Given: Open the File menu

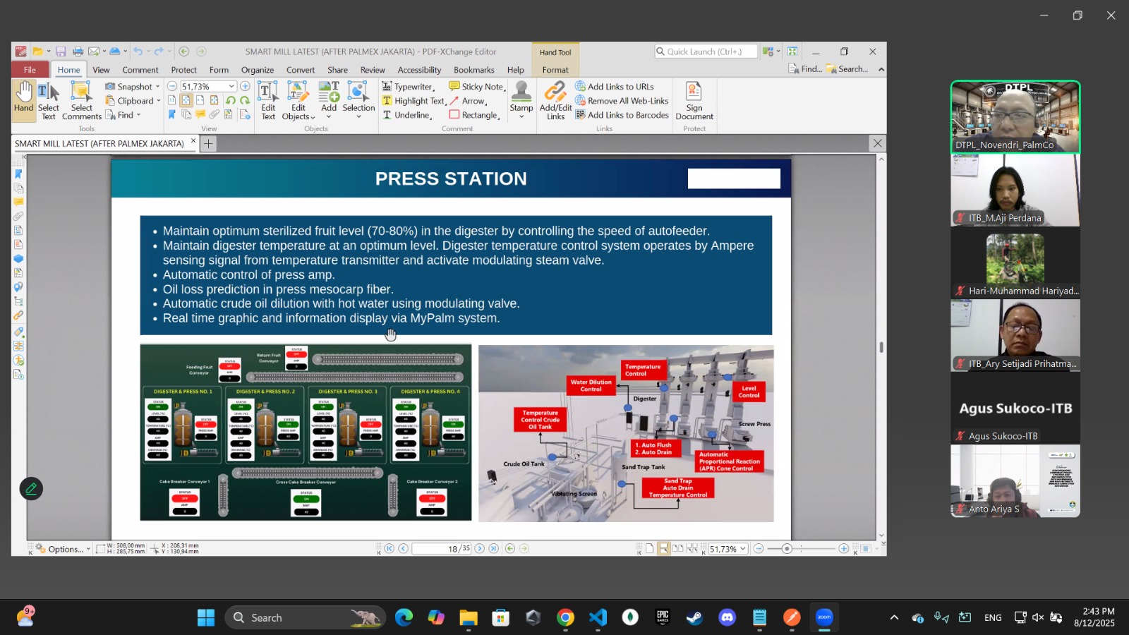Looking at the screenshot, I should coord(30,69).
